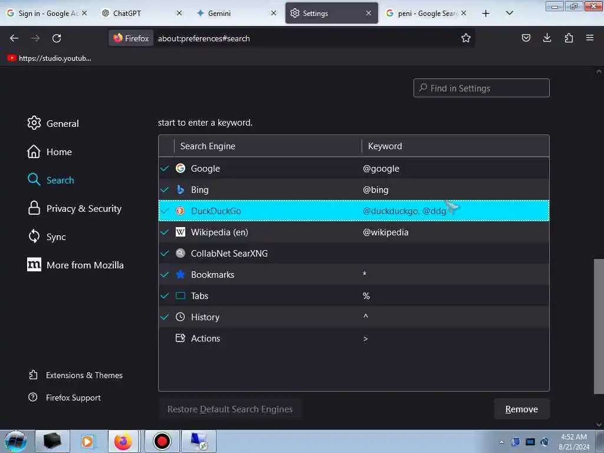Select the Bing row icon

pyautogui.click(x=180, y=189)
